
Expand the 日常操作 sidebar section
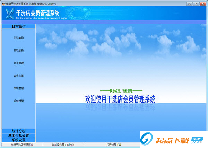point(19,26)
